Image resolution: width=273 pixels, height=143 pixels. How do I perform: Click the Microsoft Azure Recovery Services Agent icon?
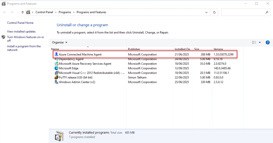[x=56, y=64]
